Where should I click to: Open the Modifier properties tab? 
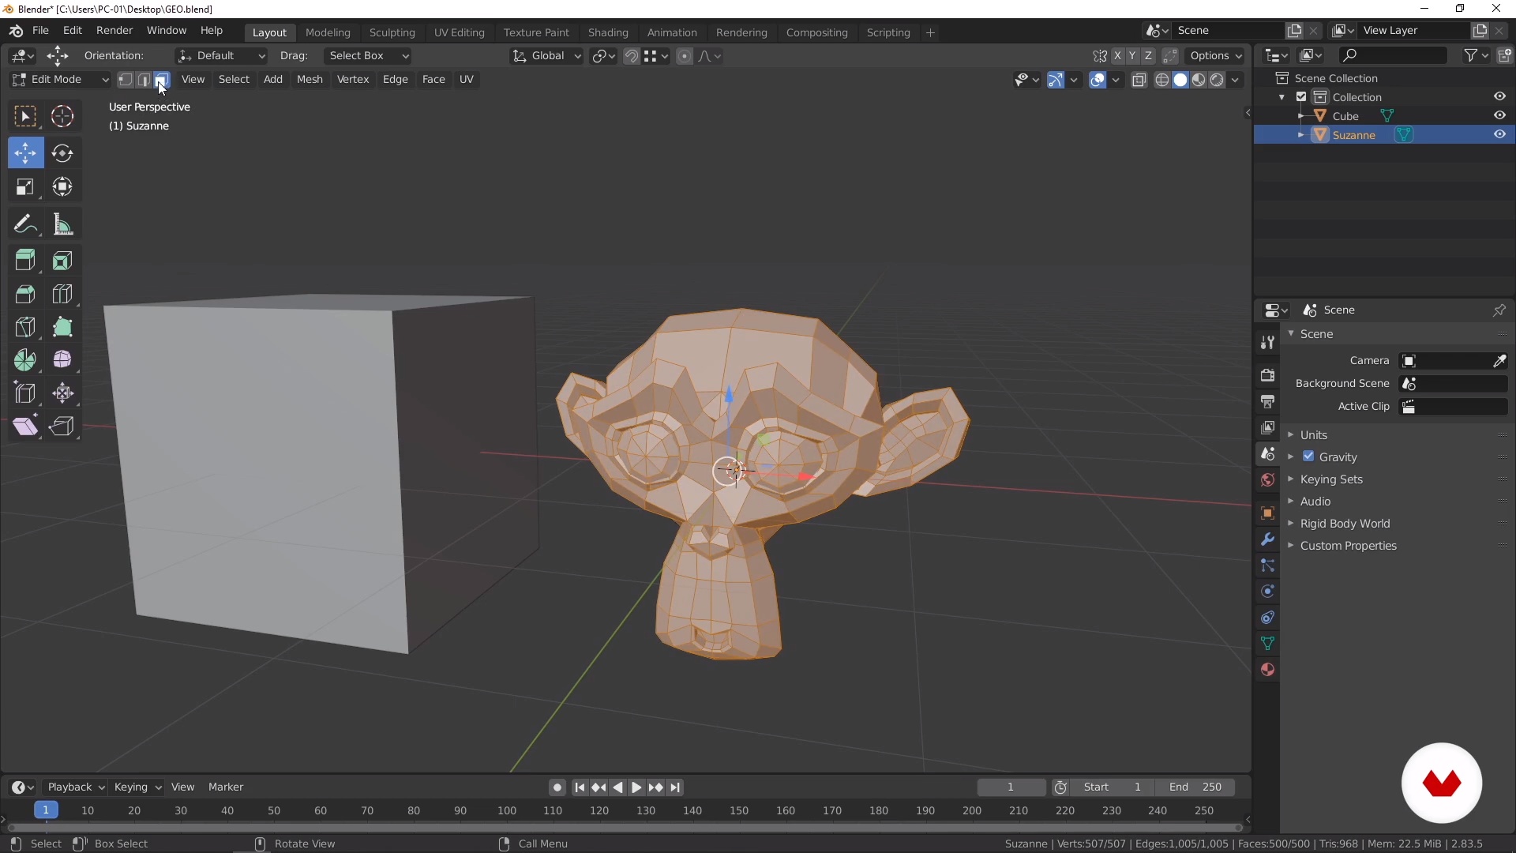click(x=1267, y=539)
